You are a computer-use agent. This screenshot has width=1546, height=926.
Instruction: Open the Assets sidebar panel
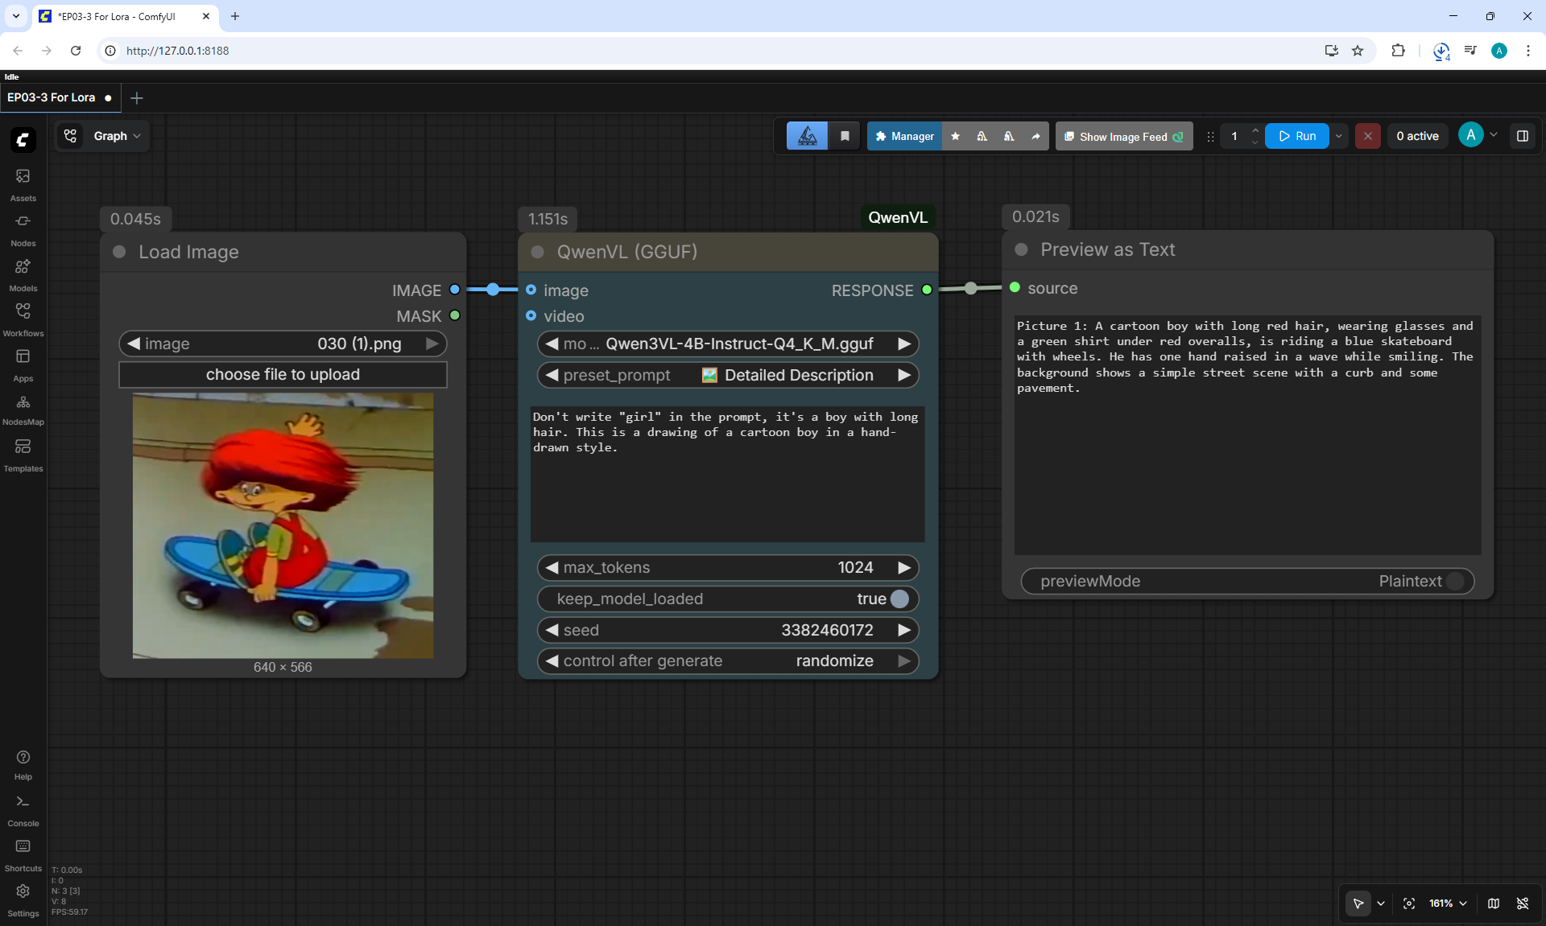[x=23, y=184]
